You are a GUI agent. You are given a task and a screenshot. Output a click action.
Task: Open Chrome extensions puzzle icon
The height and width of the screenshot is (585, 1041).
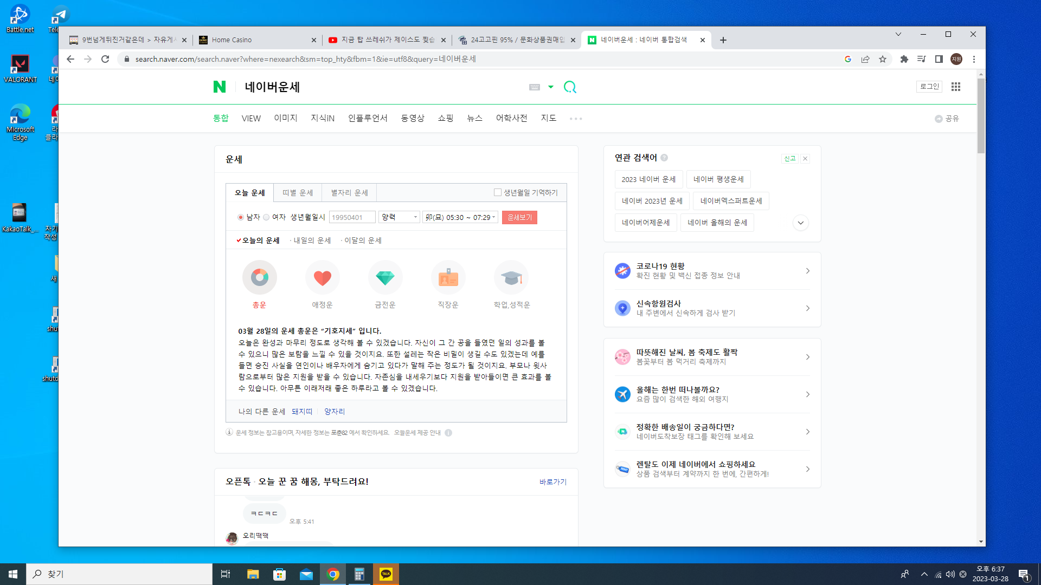pyautogui.click(x=904, y=59)
